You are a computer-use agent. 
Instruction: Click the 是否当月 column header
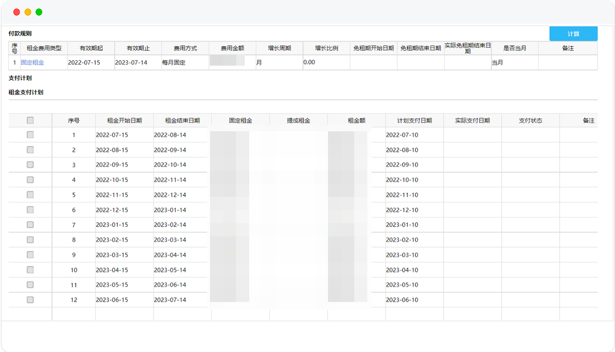click(515, 48)
